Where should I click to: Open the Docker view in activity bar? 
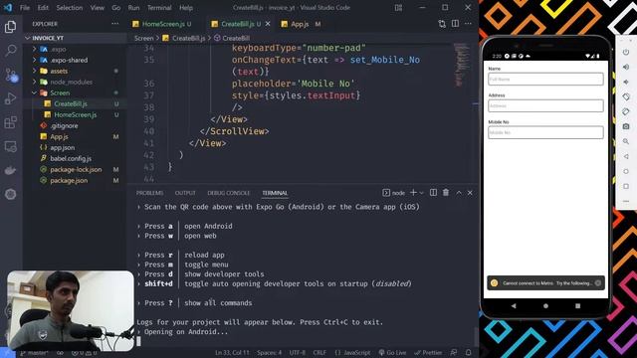tap(11, 170)
